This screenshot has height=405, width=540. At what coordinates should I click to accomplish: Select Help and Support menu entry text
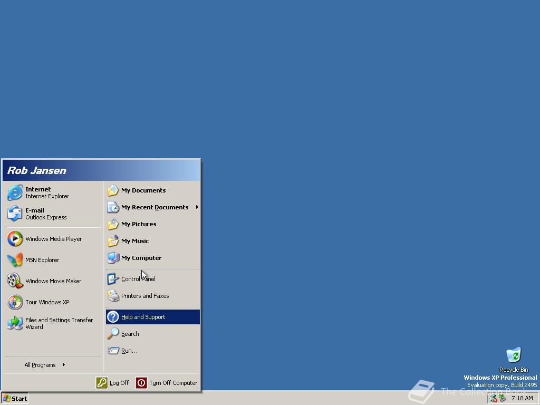(143, 317)
